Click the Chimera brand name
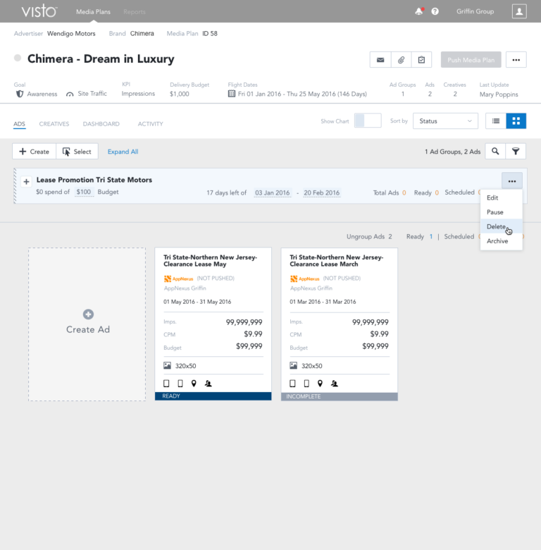 142,34
